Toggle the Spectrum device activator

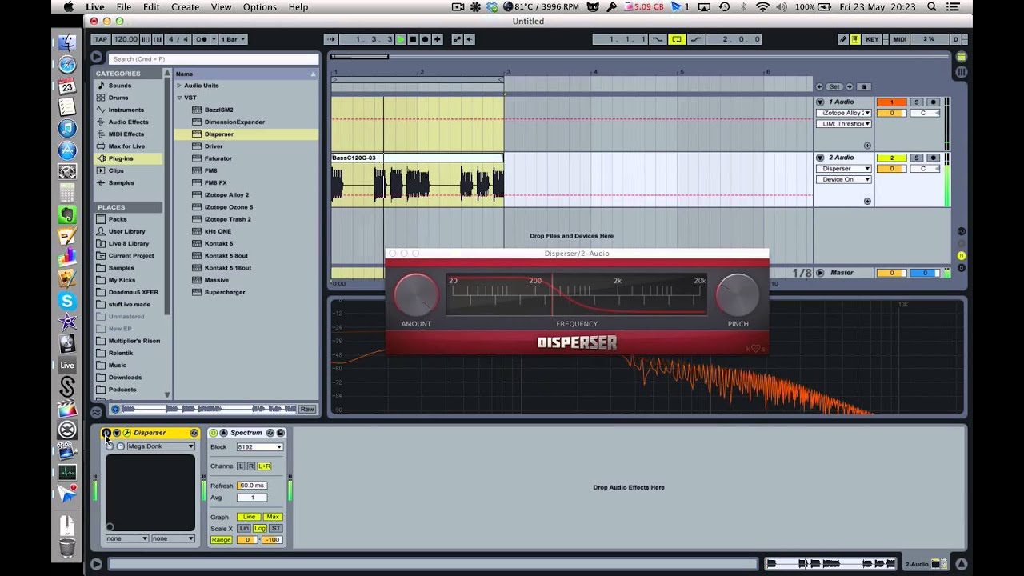[x=213, y=433]
